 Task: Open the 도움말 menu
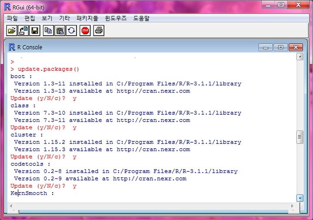pos(141,18)
